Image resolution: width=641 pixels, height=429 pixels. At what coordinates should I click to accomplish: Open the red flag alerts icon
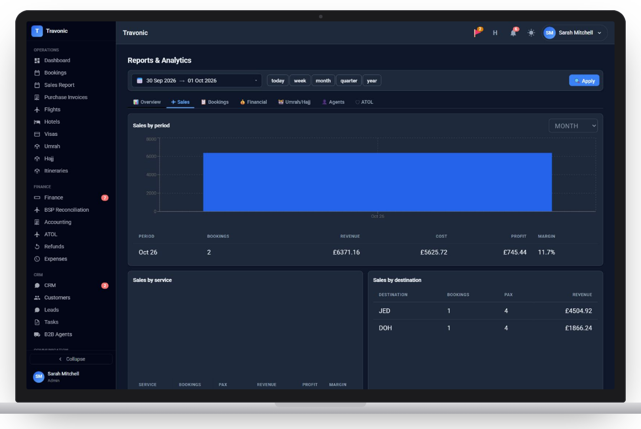[478, 33]
